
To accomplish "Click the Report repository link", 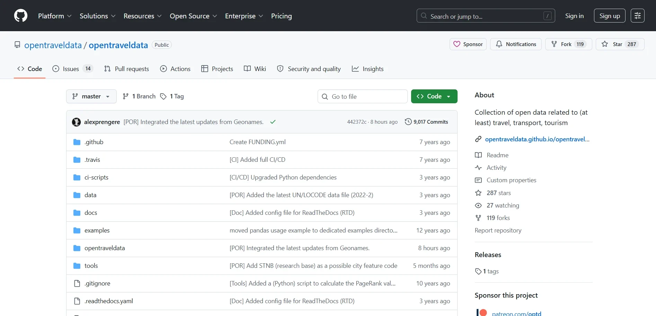I will [498, 230].
